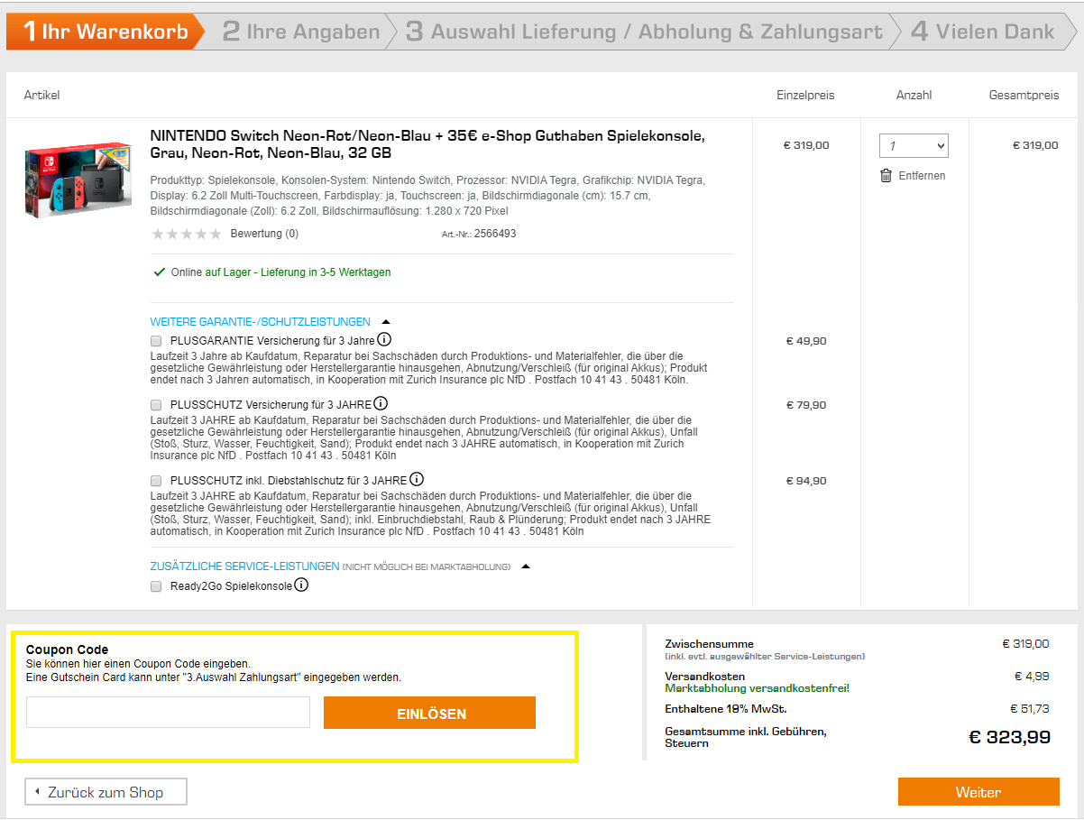Screen dimensions: 1084x820
Task: Open the Anzahl quantity dropdown
Action: (x=914, y=145)
